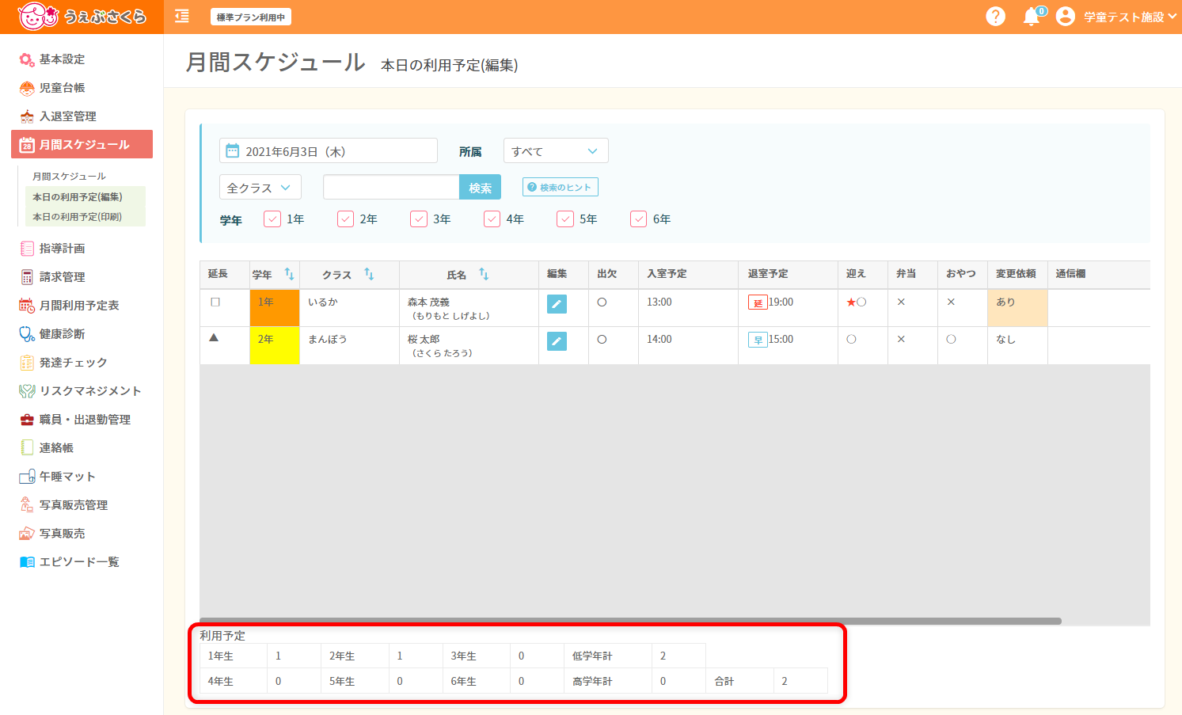Toggle the 3年 grade checkbox
Image resolution: width=1182 pixels, height=715 pixels.
(419, 219)
